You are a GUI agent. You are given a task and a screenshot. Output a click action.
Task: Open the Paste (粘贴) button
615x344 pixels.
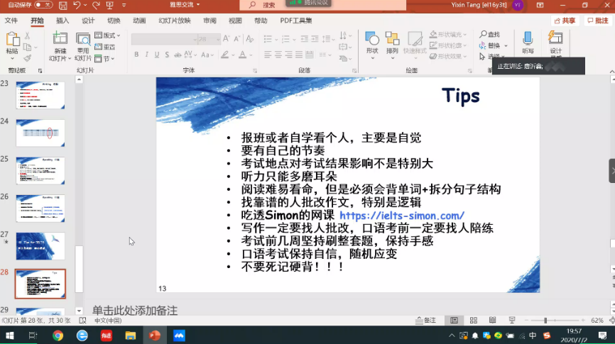(12, 45)
